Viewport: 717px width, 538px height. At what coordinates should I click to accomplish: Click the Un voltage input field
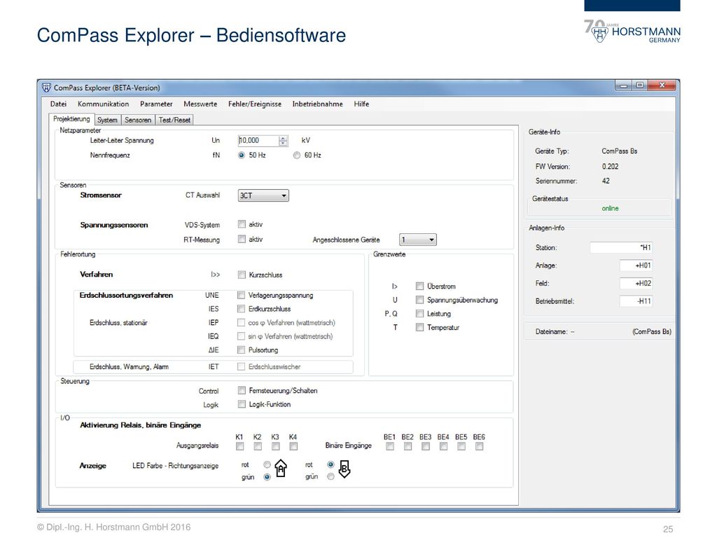[258, 140]
